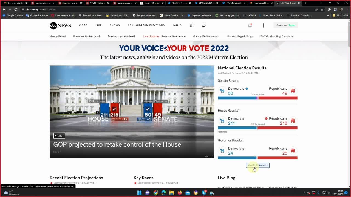The width and height of the screenshot is (351, 197).
Task: Open the ABC News grid menu icon
Action: click(192, 25)
